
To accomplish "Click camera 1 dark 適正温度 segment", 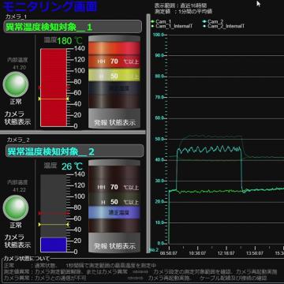I will 114,88.
